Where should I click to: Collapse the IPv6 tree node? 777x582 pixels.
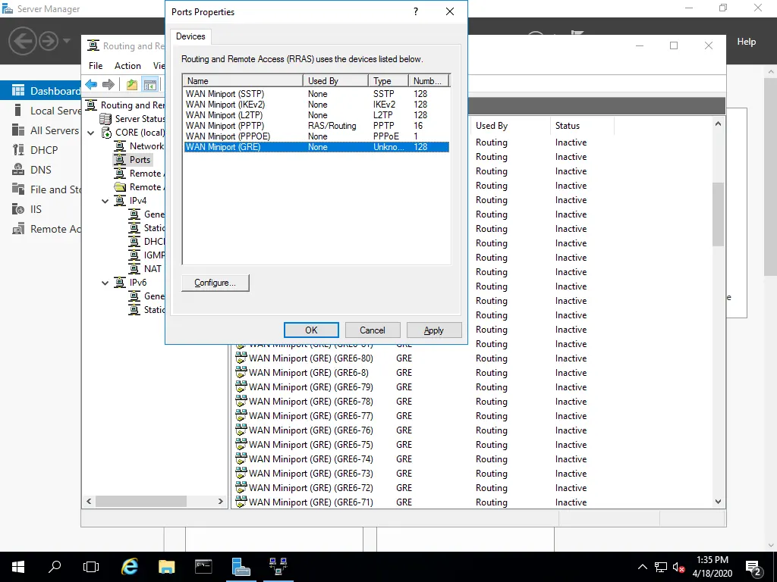(105, 283)
